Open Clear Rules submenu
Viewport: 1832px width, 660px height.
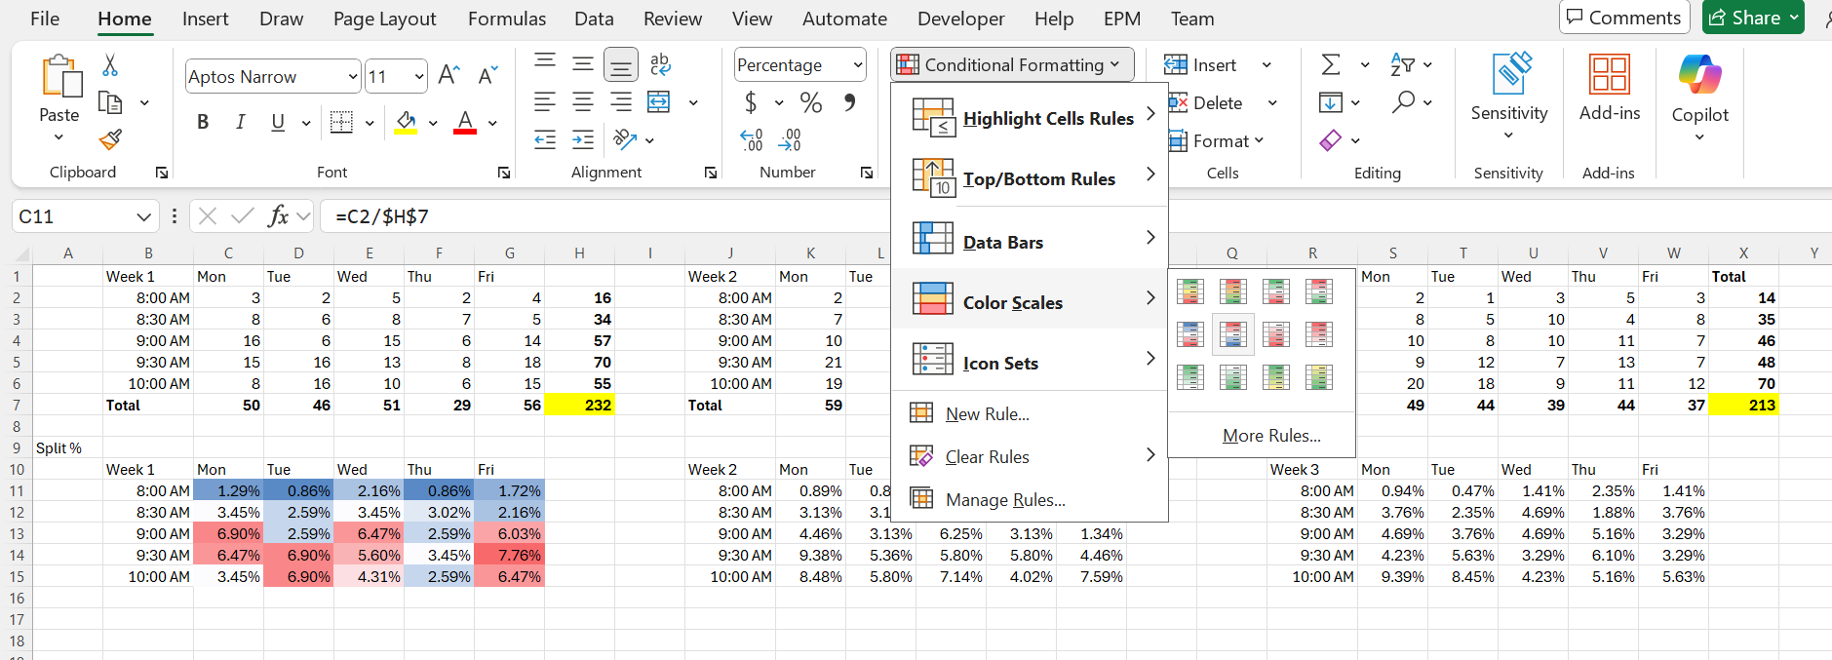pyautogui.click(x=1030, y=456)
